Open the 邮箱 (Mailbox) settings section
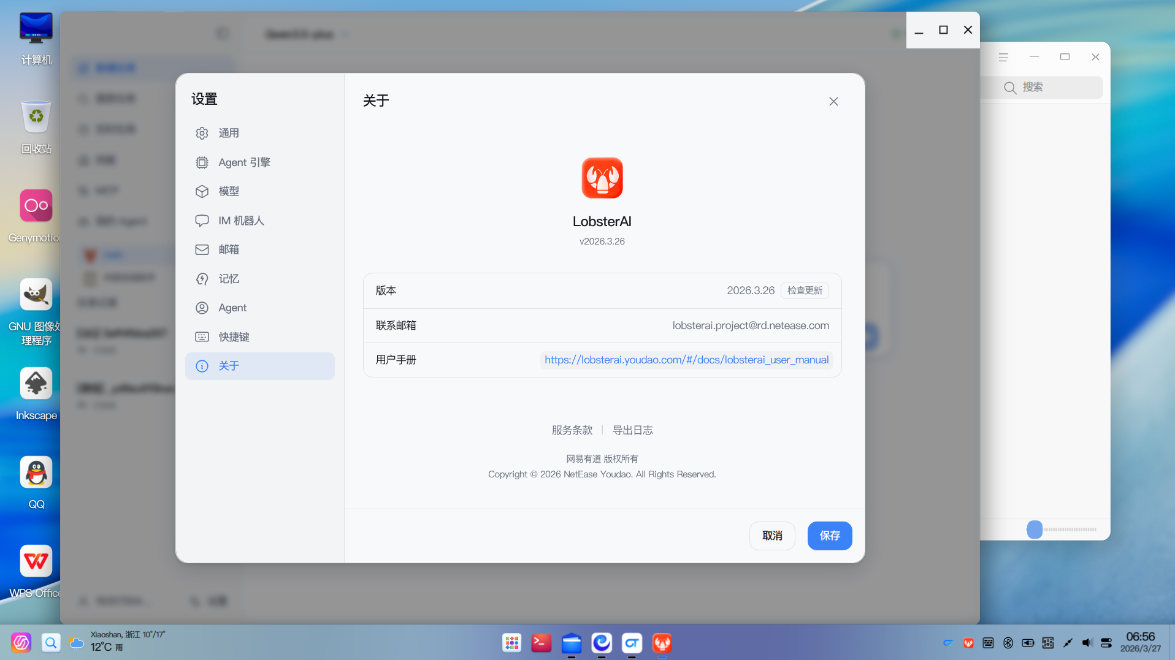The image size is (1175, 660). click(228, 249)
